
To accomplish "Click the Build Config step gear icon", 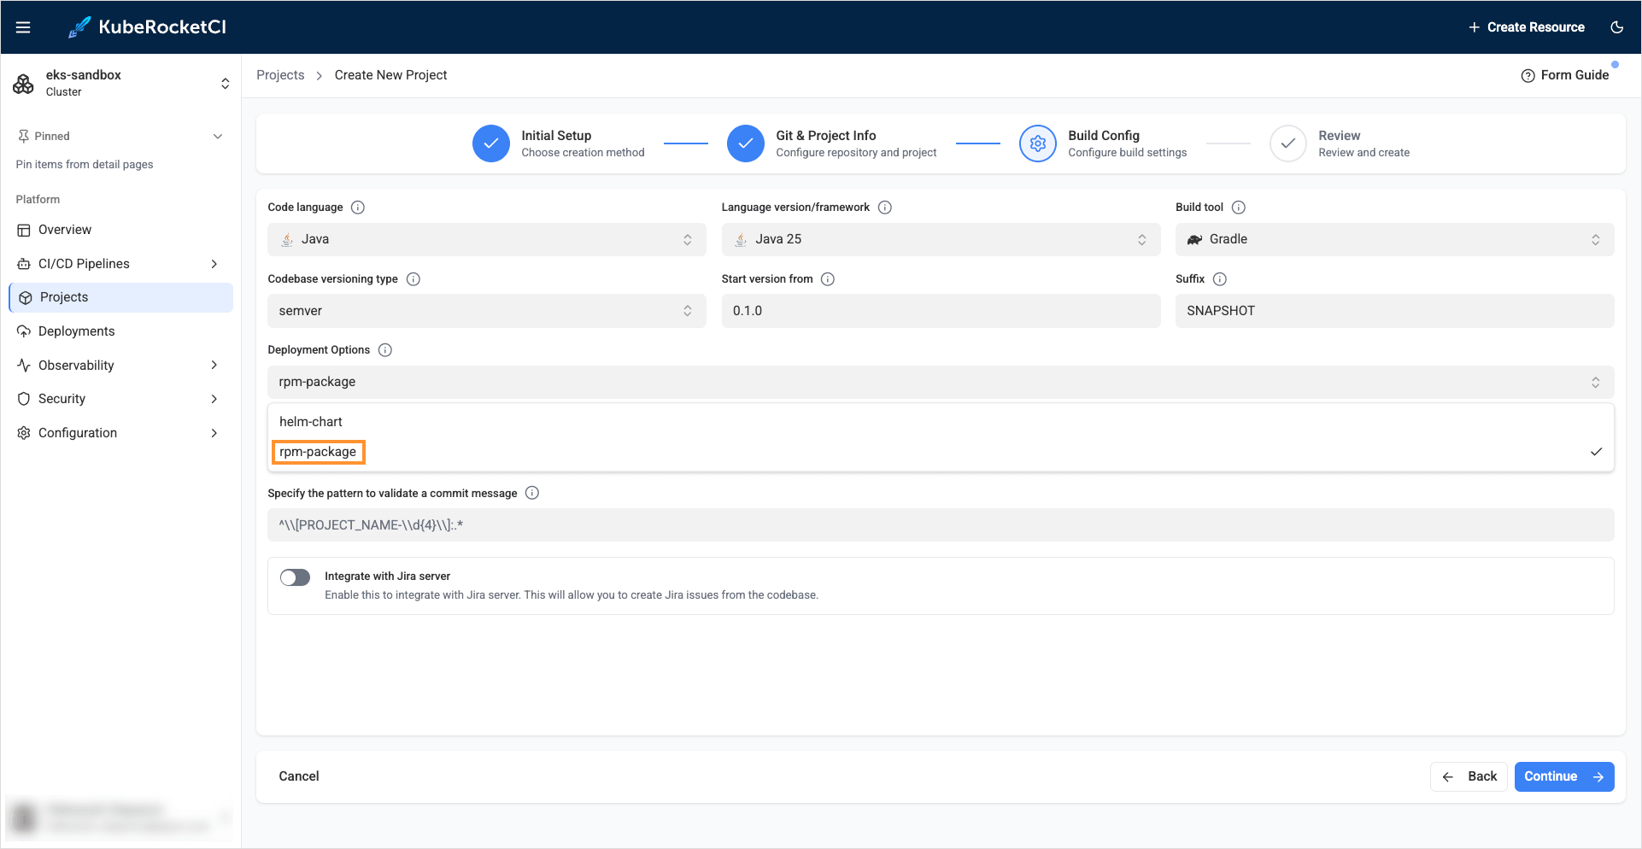I will pyautogui.click(x=1037, y=143).
